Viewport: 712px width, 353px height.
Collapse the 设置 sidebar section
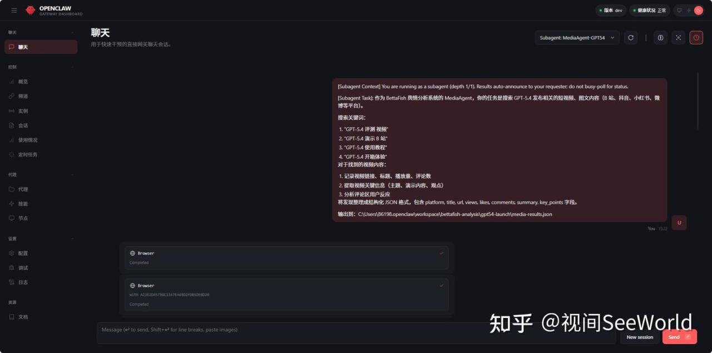pos(72,239)
